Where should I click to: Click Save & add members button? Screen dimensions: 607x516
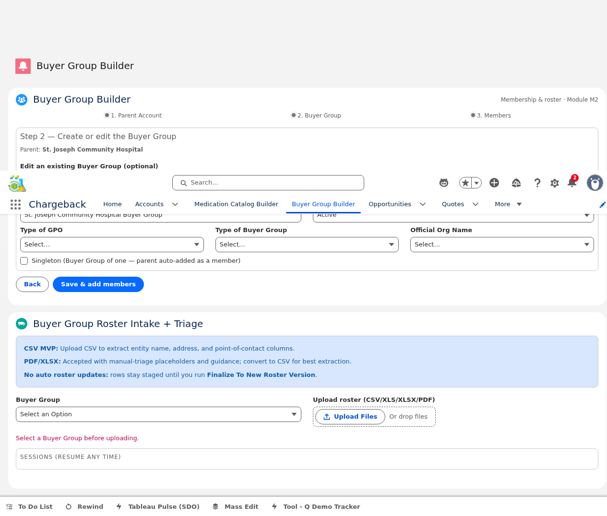click(x=98, y=284)
